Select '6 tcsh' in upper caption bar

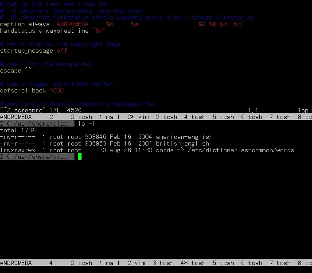[x=252, y=117]
